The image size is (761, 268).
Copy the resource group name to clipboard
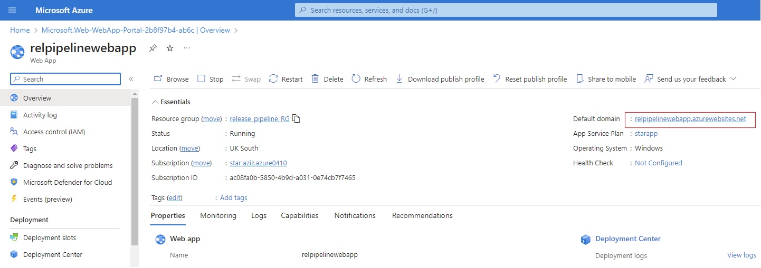pyautogui.click(x=297, y=119)
